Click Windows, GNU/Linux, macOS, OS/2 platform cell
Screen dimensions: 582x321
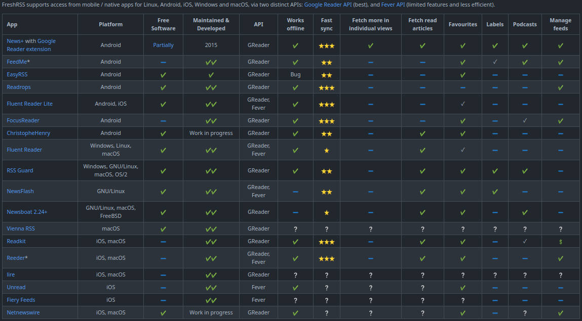click(110, 170)
